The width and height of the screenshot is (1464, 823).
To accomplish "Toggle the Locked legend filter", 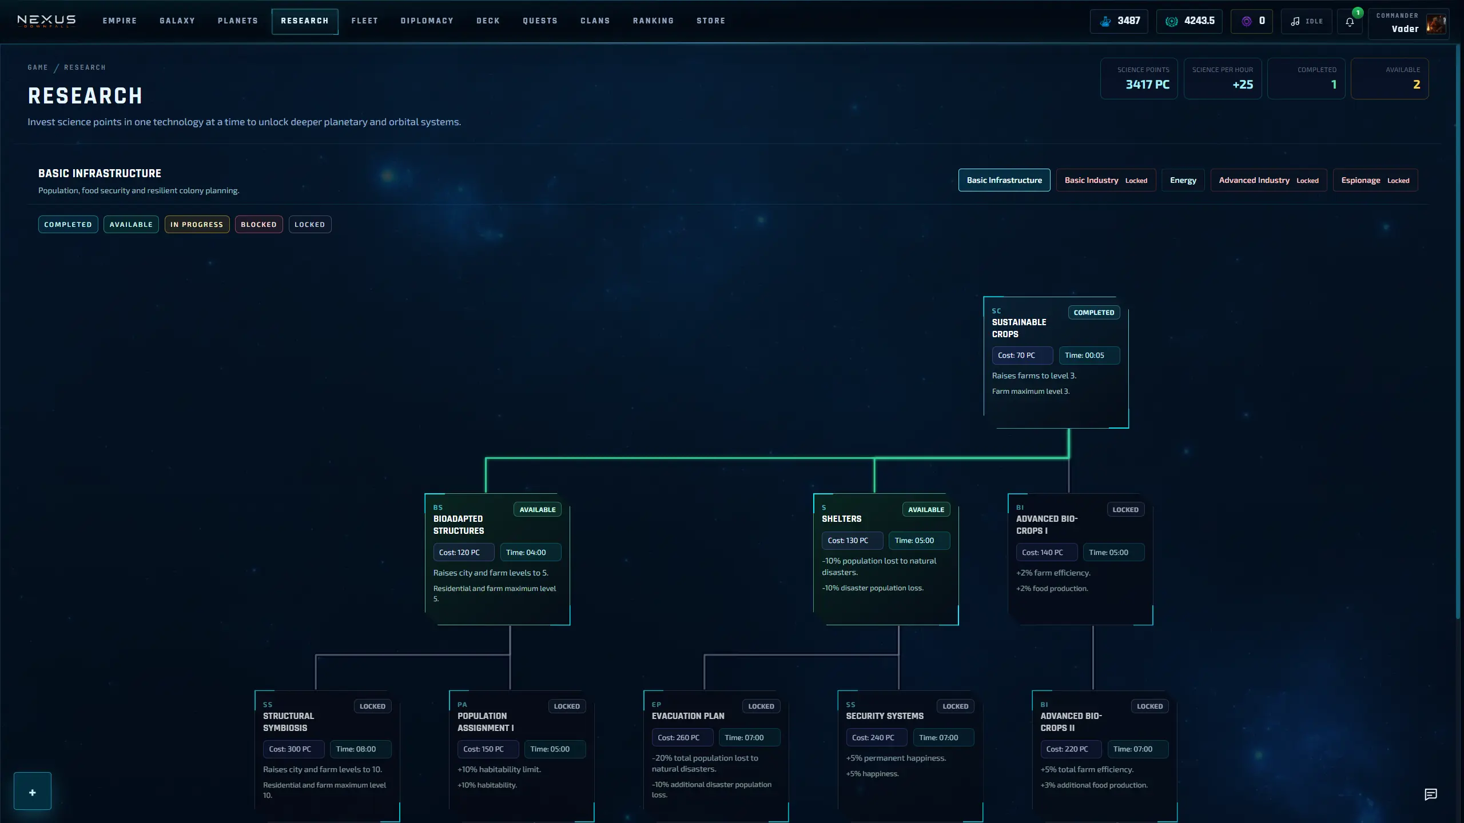I will (x=309, y=225).
